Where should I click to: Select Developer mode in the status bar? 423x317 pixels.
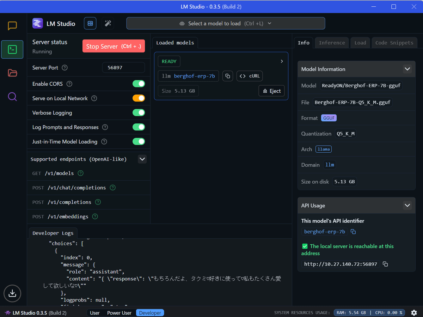pos(150,313)
